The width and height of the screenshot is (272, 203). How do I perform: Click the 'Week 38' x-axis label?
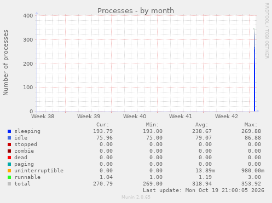coord(43,117)
